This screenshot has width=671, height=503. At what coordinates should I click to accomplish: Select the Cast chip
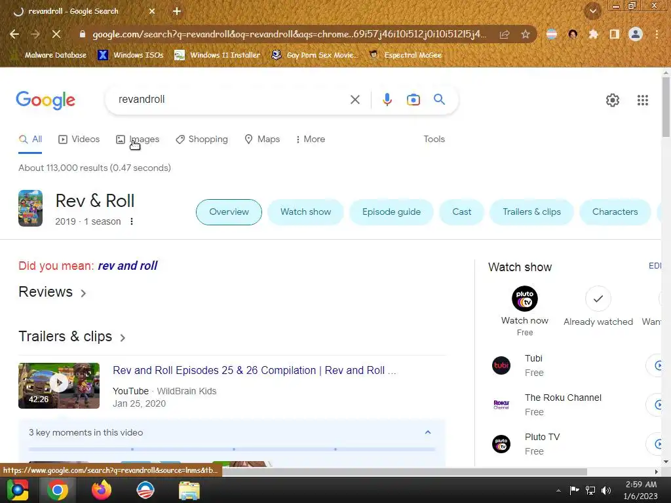pyautogui.click(x=462, y=212)
